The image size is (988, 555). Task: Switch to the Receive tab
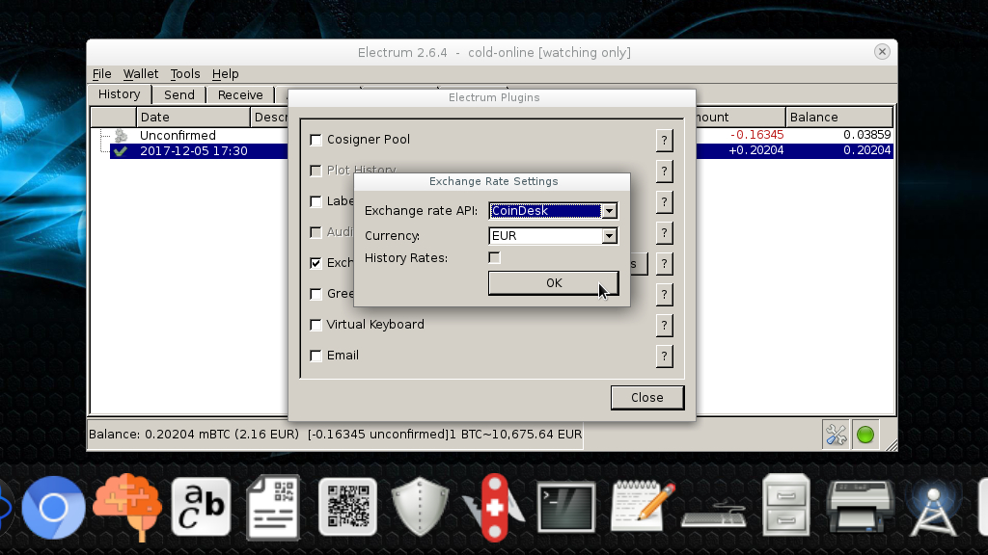pyautogui.click(x=240, y=95)
